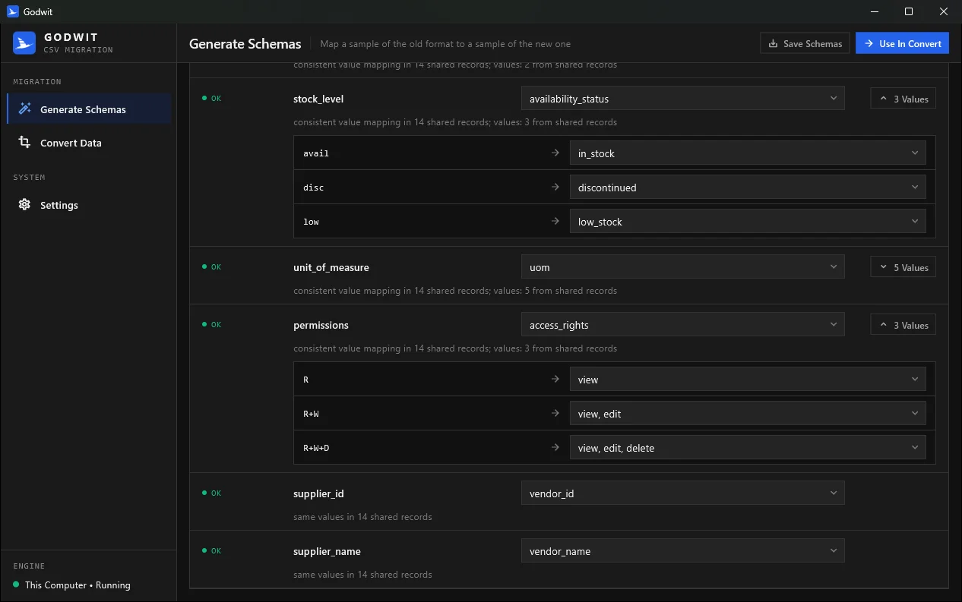
Task: Click the stock_level field name
Action: pos(318,99)
